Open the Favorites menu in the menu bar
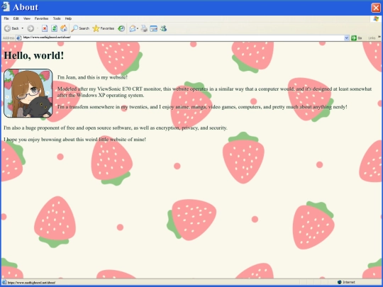Viewport: 383px width, 287px height. (x=41, y=18)
